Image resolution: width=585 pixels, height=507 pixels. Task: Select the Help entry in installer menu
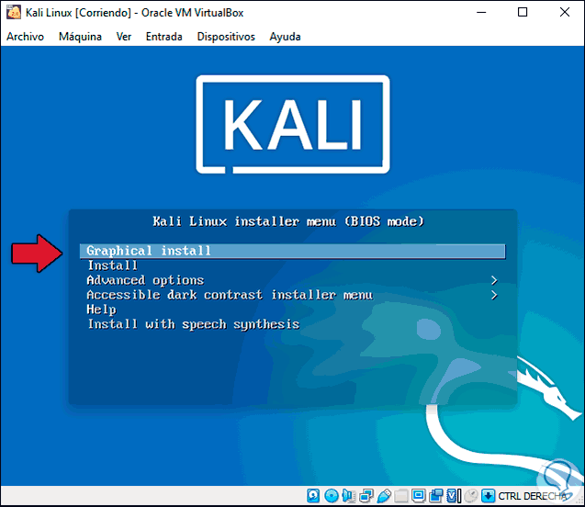click(x=101, y=310)
